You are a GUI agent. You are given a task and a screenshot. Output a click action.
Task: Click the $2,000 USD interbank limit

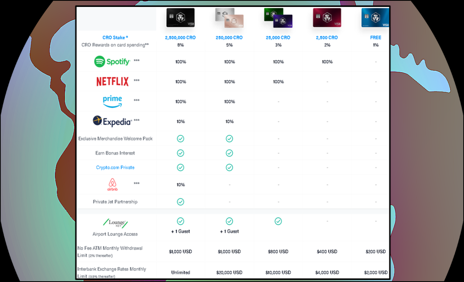coord(375,272)
